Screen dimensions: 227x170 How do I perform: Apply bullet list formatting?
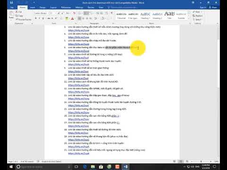tap(80, 13)
